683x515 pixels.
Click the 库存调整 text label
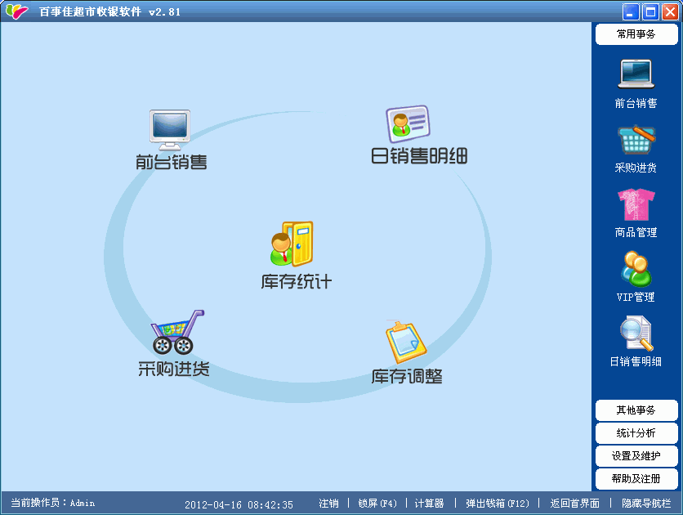click(x=407, y=377)
